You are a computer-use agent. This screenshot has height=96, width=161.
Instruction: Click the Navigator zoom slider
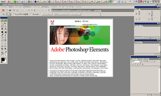click(x=150, y=38)
